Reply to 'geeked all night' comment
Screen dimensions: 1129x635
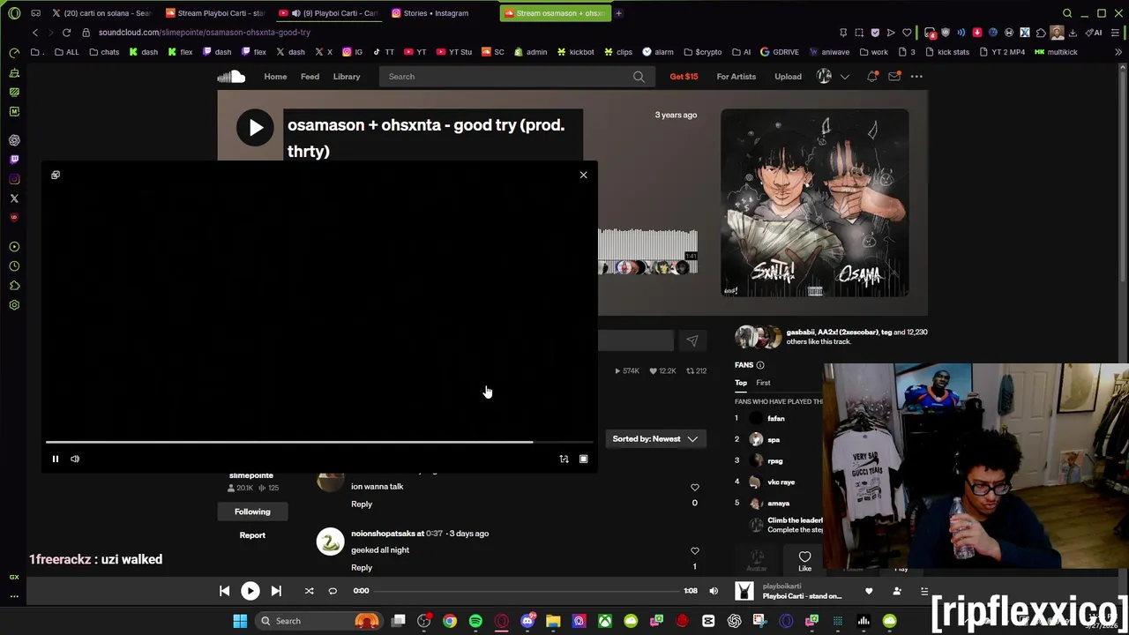[362, 568]
